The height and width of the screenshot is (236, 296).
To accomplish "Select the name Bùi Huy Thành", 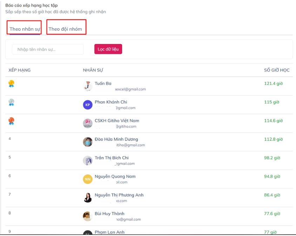I will tap(109, 214).
